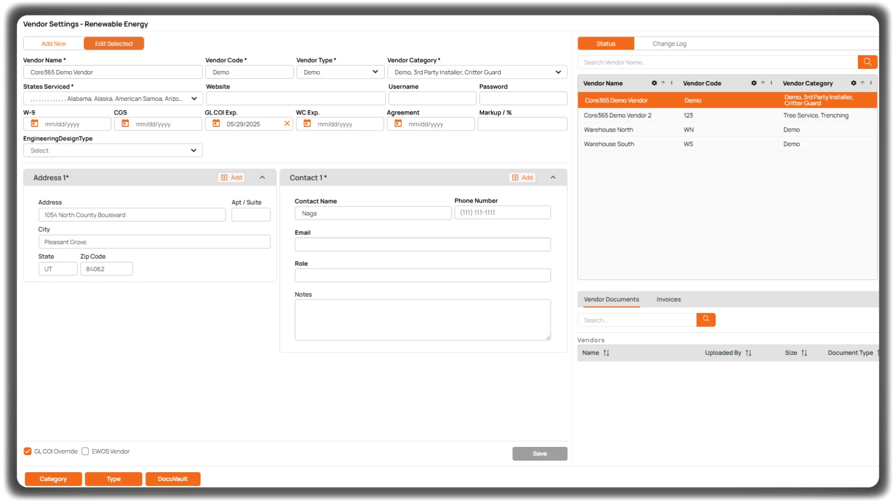This screenshot has height=503, width=896.
Task: Click the Username input field
Action: [432, 99]
